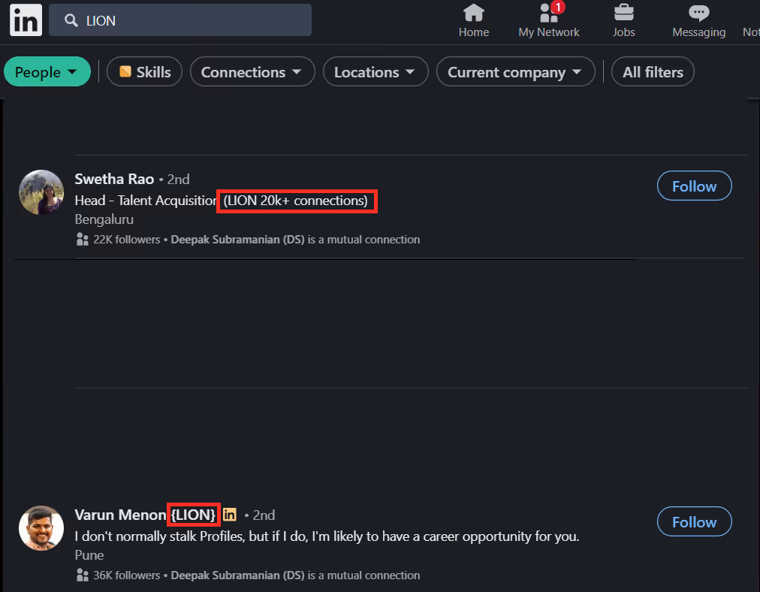Click the LinkedIn premium badge beside Varun Menon
Screen dimensions: 760x592
click(x=230, y=515)
